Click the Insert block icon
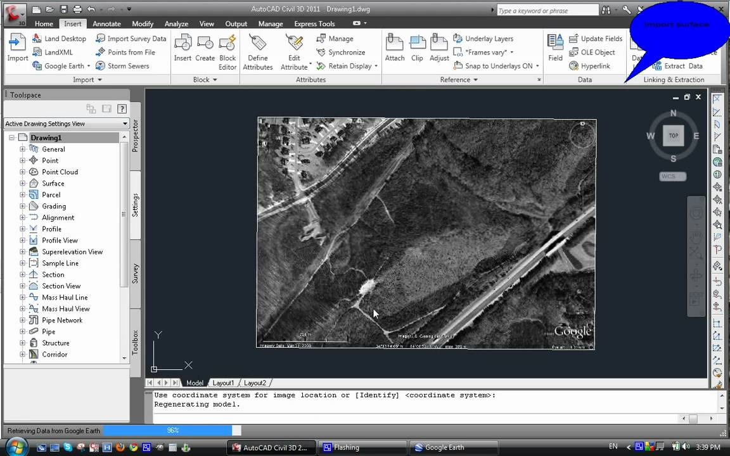Image resolution: width=730 pixels, height=456 pixels. point(182,48)
